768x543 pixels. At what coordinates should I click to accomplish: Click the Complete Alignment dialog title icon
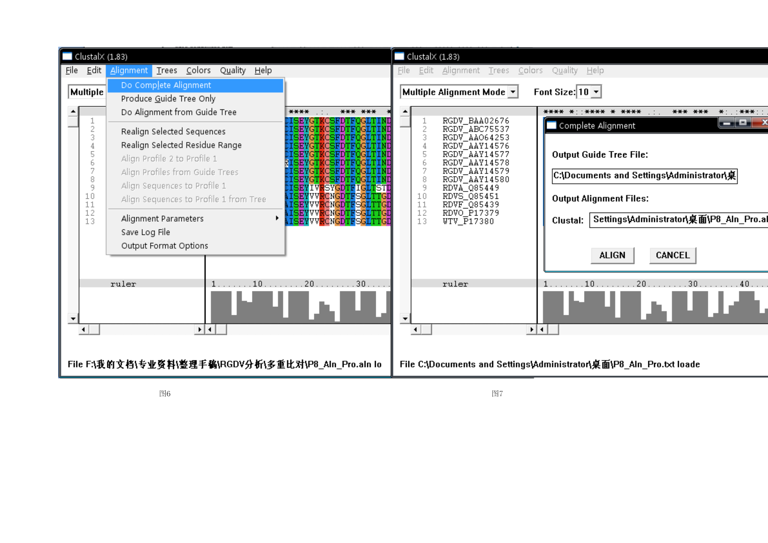(x=551, y=125)
